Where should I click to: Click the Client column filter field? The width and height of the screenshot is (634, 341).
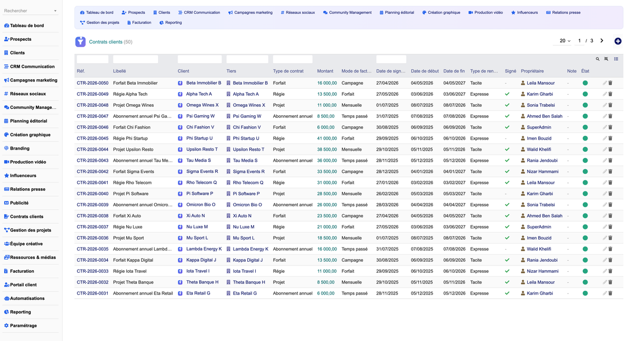[x=200, y=59]
